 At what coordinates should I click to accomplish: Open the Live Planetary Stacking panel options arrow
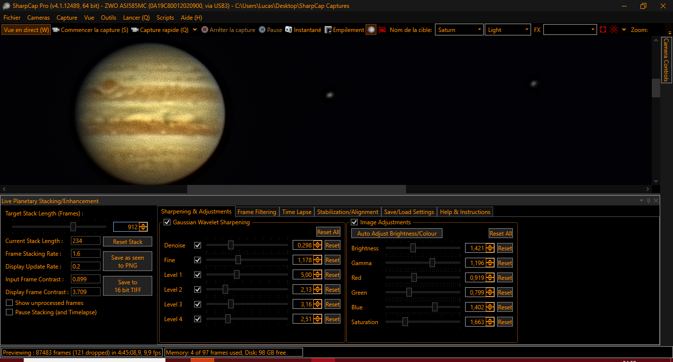point(641,201)
